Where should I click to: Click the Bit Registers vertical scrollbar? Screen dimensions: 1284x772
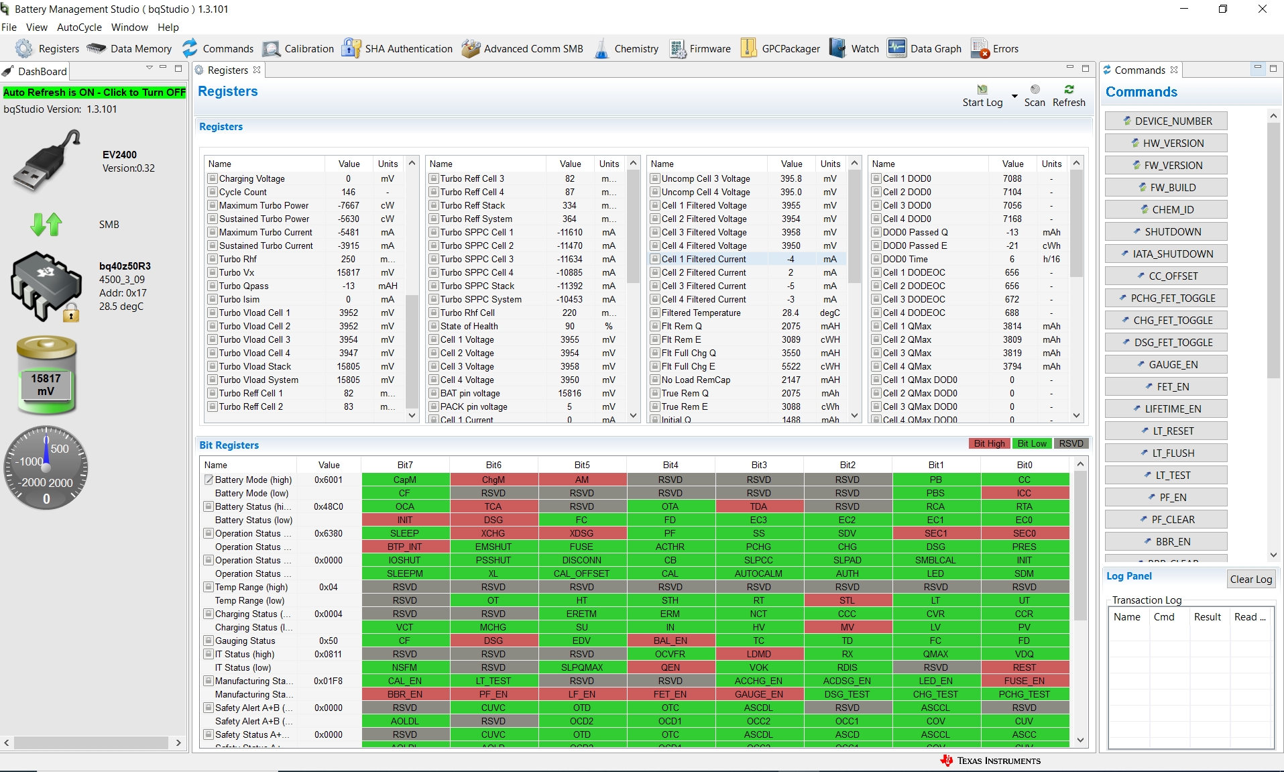pos(1080,545)
